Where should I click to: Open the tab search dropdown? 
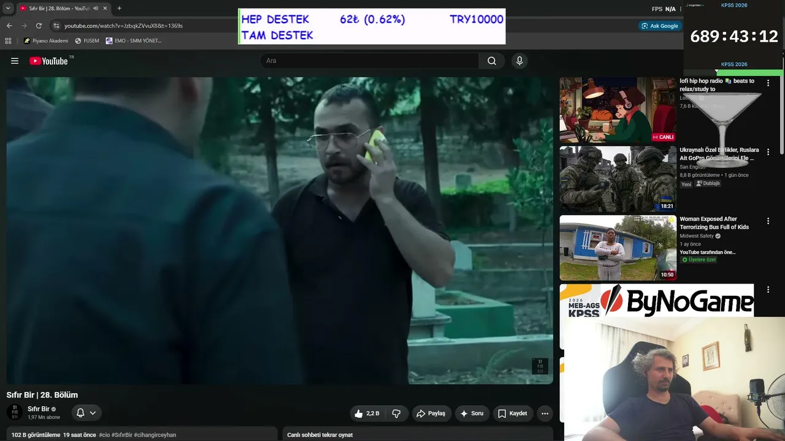8,9
